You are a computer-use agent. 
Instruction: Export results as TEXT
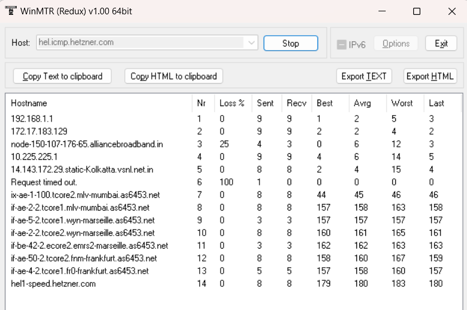point(364,76)
